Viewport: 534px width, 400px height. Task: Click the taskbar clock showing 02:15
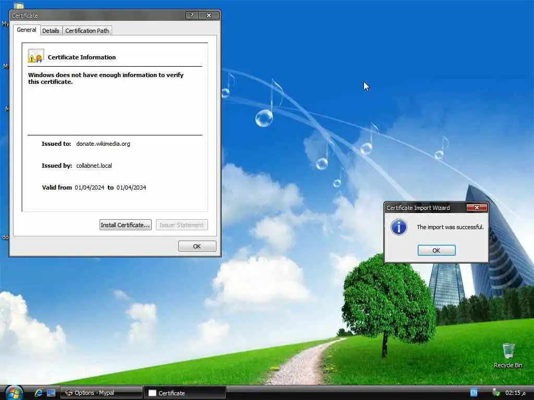point(515,393)
